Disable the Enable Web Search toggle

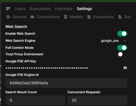(122, 34)
